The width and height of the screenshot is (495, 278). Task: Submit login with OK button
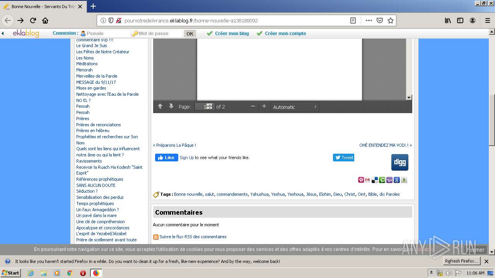point(190,34)
